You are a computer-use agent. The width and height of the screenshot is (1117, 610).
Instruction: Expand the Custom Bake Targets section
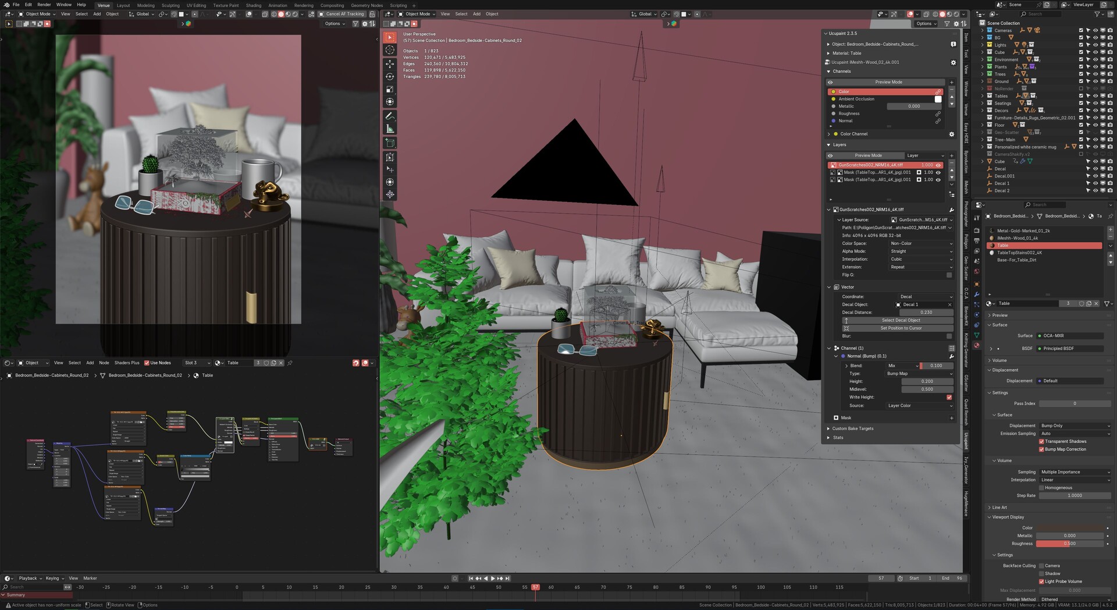(828, 429)
